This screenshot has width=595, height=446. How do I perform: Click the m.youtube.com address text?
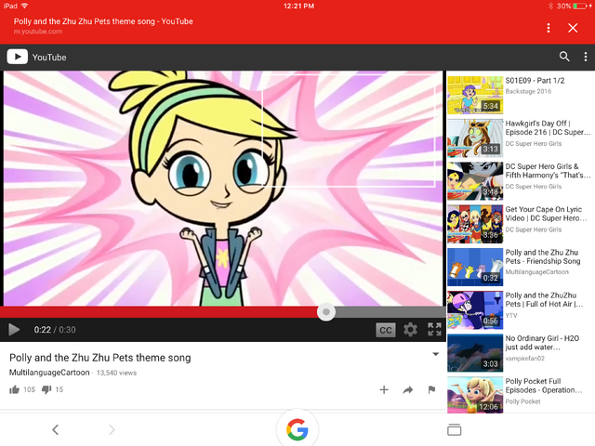(38, 32)
